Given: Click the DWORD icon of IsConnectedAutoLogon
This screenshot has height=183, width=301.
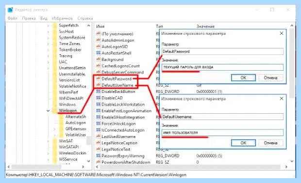Looking at the screenshot, I should (98, 130).
